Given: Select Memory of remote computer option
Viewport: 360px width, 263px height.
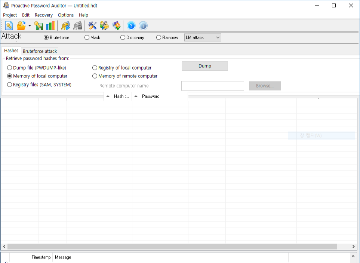Looking at the screenshot, I should click(x=125, y=76).
